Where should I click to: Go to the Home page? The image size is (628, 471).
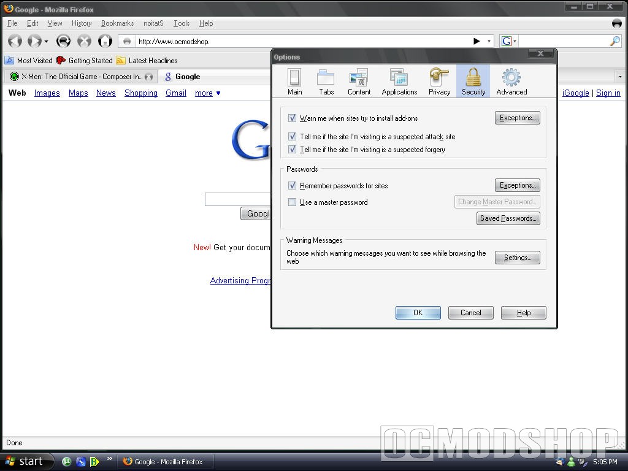point(105,41)
